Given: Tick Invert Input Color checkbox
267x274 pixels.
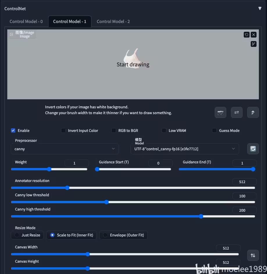Looking at the screenshot, I should point(63,130).
